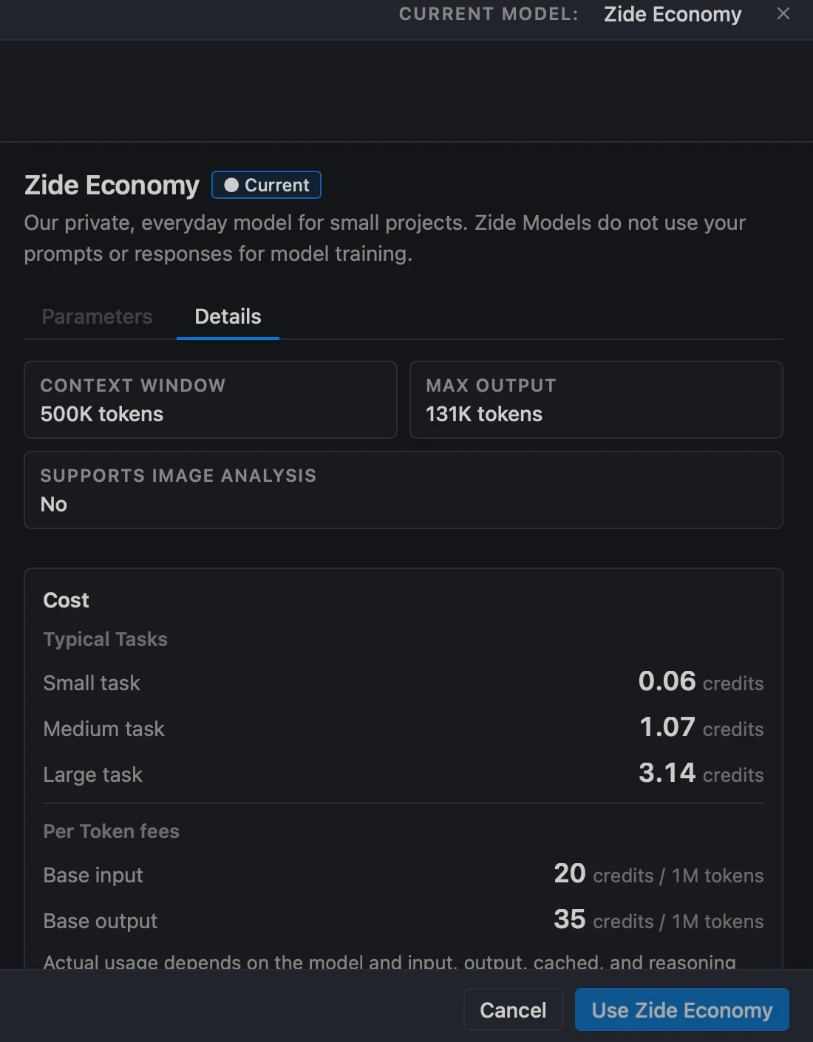The width and height of the screenshot is (813, 1042).
Task: Click the Context Window info card
Action: click(211, 400)
